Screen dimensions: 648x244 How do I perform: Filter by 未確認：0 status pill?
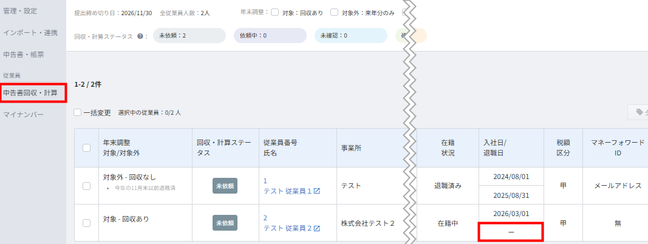tap(351, 36)
